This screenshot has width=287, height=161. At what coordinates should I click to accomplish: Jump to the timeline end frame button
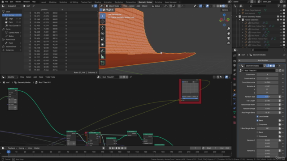pos(126,148)
